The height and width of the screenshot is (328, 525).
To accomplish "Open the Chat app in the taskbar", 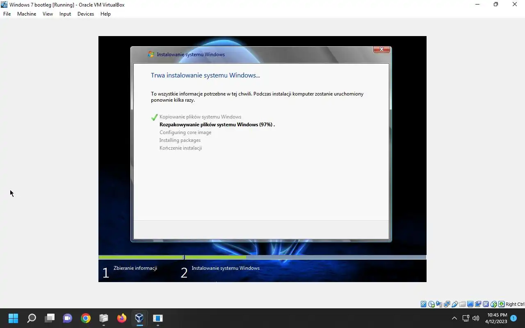I will tap(68, 318).
